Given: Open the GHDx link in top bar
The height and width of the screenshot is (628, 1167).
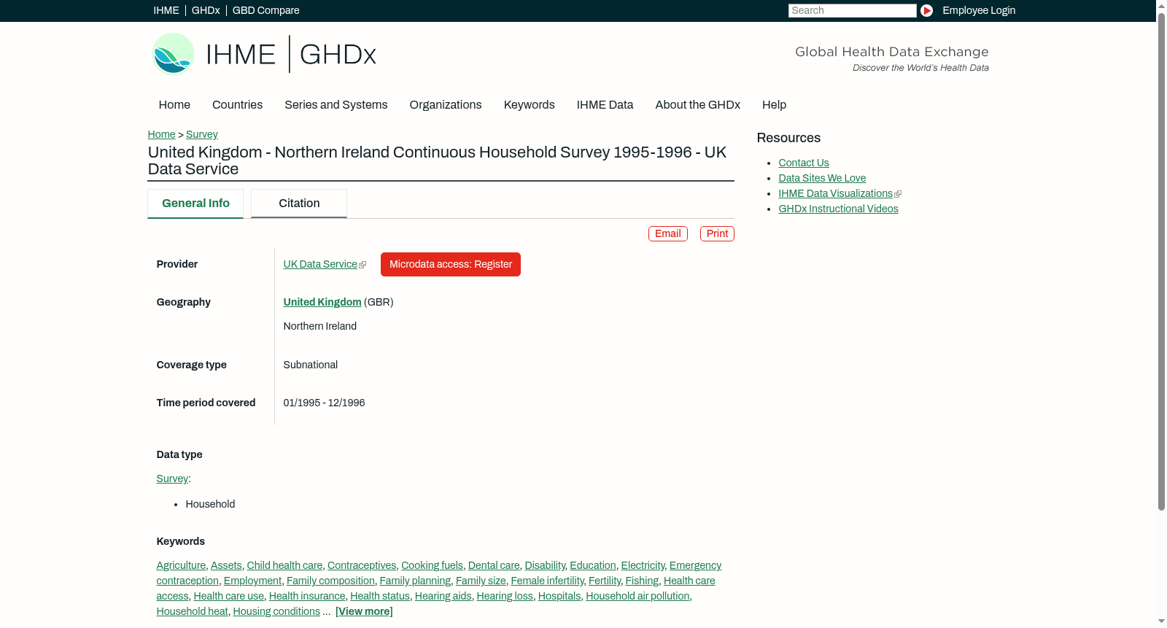Looking at the screenshot, I should tap(206, 10).
